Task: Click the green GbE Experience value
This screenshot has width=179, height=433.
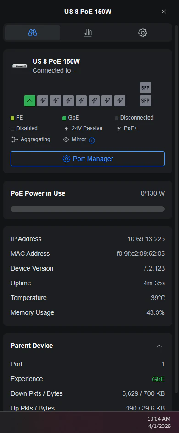Action: [x=158, y=379]
